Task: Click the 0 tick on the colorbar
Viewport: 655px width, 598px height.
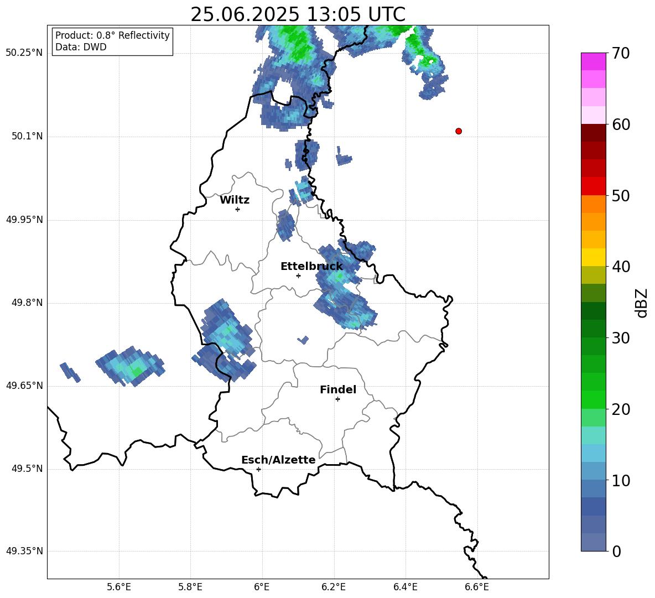Action: coord(616,551)
